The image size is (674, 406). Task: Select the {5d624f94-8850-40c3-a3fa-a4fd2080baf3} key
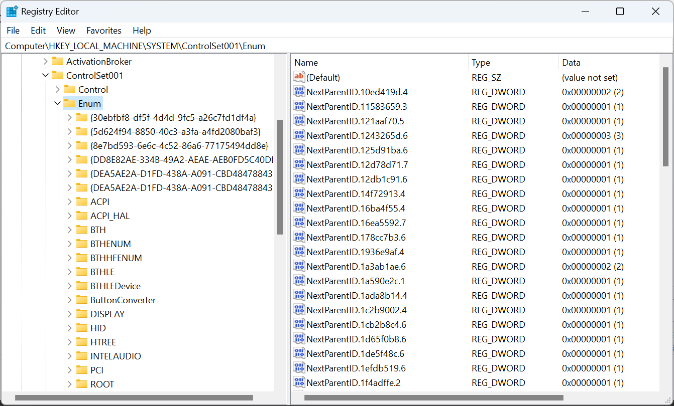(175, 131)
